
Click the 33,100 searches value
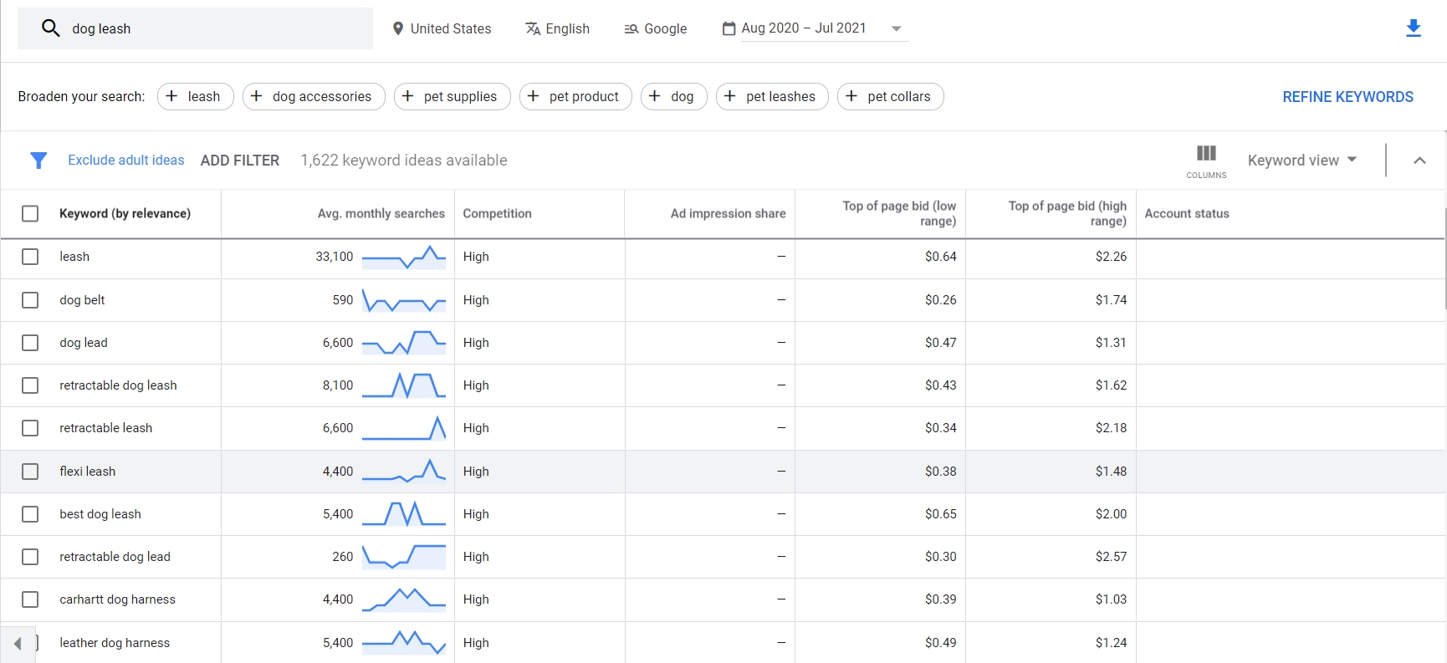click(x=335, y=257)
